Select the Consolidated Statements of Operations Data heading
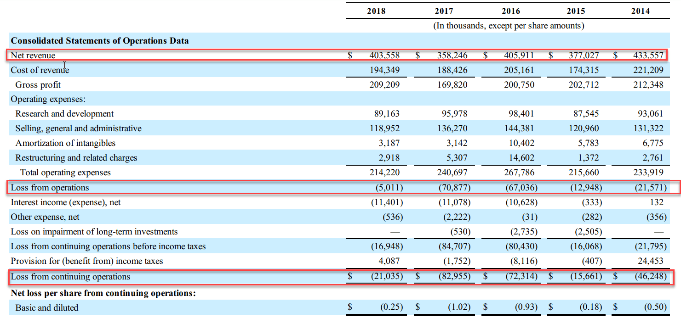681x318 pixels. (x=100, y=41)
